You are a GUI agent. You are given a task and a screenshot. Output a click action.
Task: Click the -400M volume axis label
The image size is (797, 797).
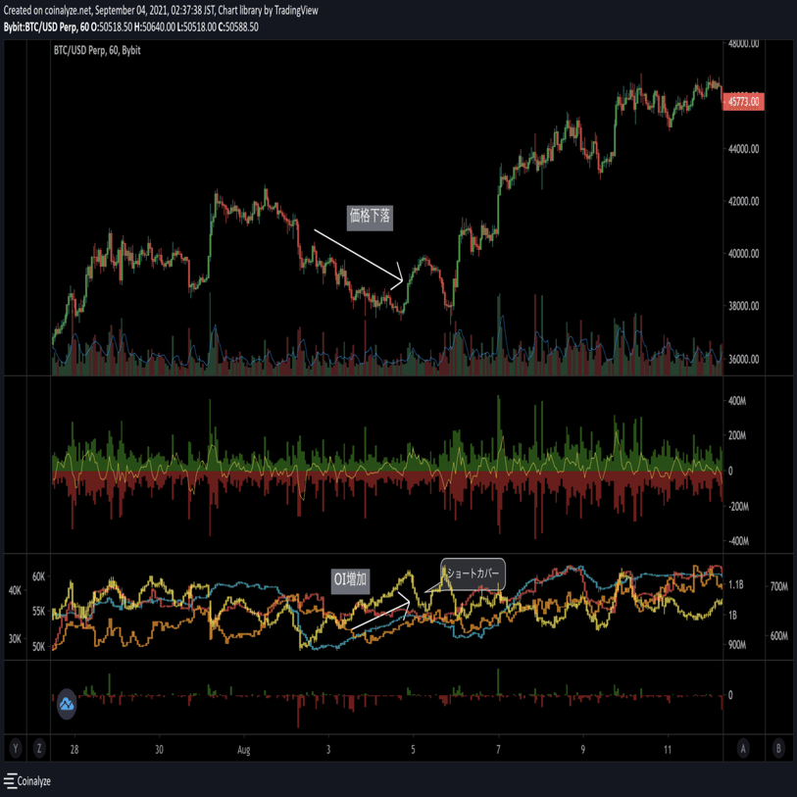click(x=738, y=541)
